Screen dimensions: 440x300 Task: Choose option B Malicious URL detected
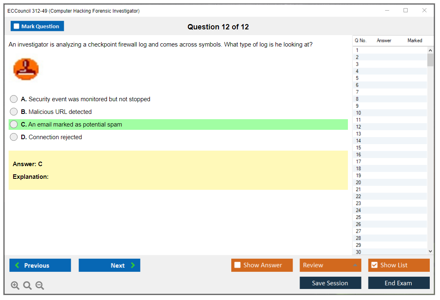[x=14, y=112]
